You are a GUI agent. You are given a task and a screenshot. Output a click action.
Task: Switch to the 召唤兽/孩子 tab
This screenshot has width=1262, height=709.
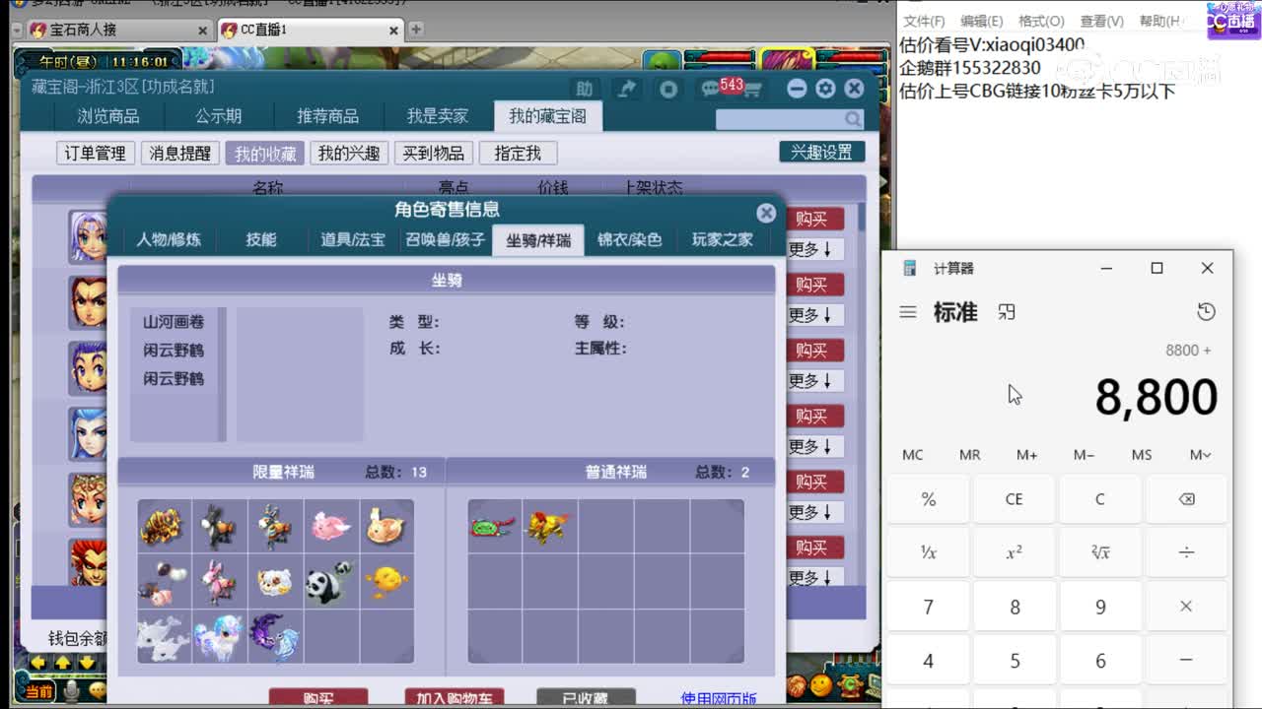pyautogui.click(x=444, y=238)
